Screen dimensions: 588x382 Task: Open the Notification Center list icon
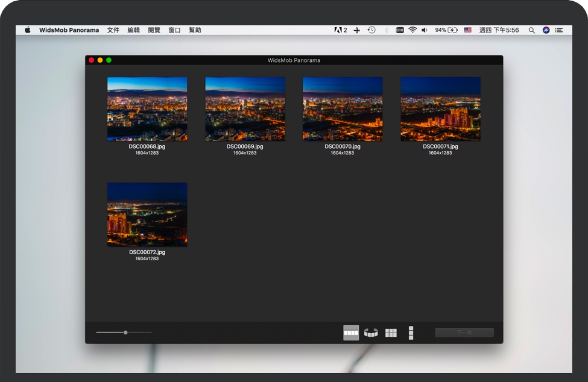(559, 30)
